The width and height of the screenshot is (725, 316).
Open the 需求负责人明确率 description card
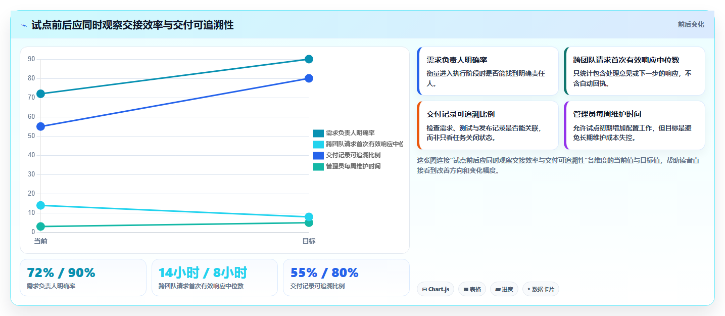pos(488,71)
